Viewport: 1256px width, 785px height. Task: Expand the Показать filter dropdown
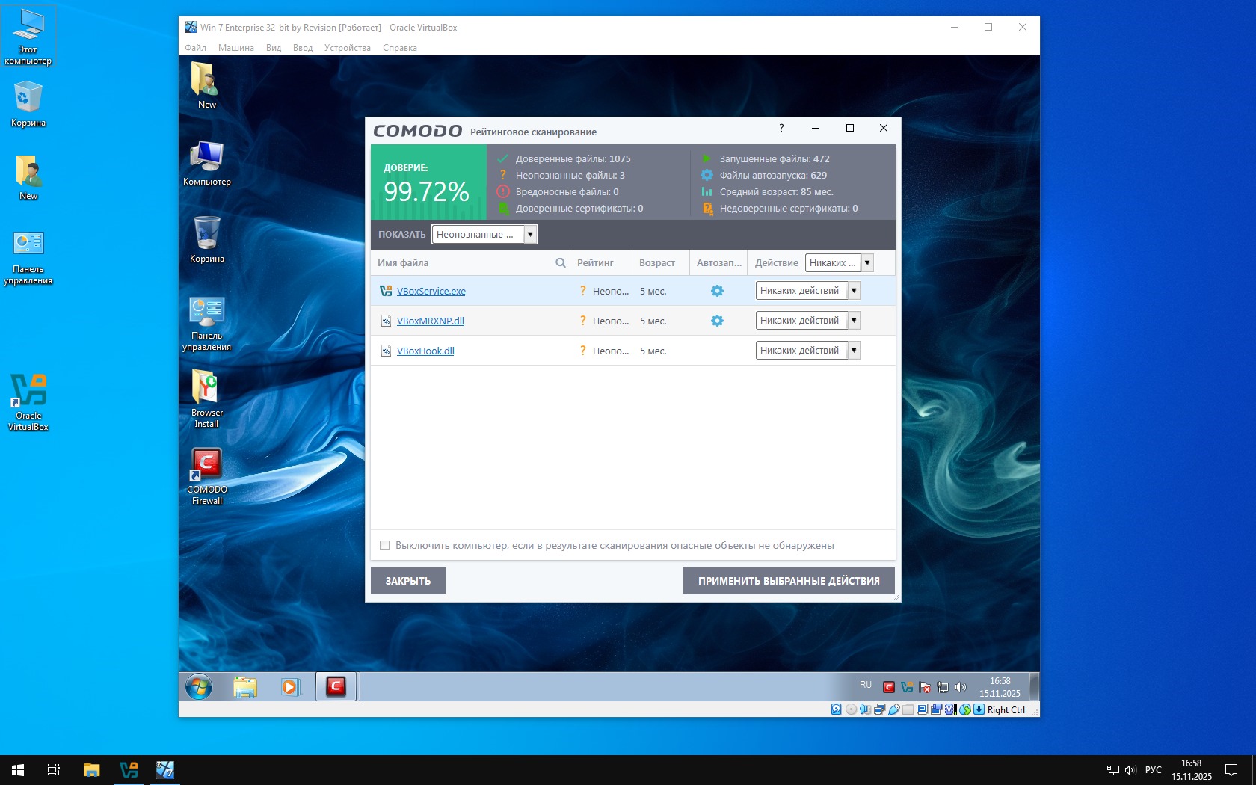pyautogui.click(x=529, y=234)
